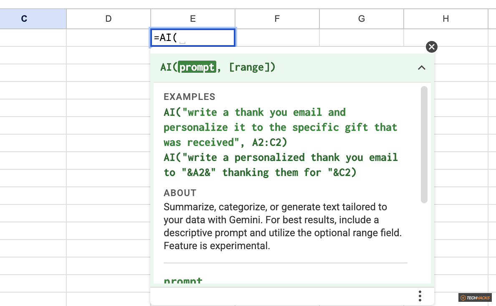Image resolution: width=496 pixels, height=306 pixels.
Task: Click the EXAMPLES section heading
Action: pyautogui.click(x=189, y=97)
